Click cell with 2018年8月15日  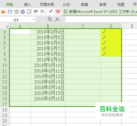coord(48,93)
